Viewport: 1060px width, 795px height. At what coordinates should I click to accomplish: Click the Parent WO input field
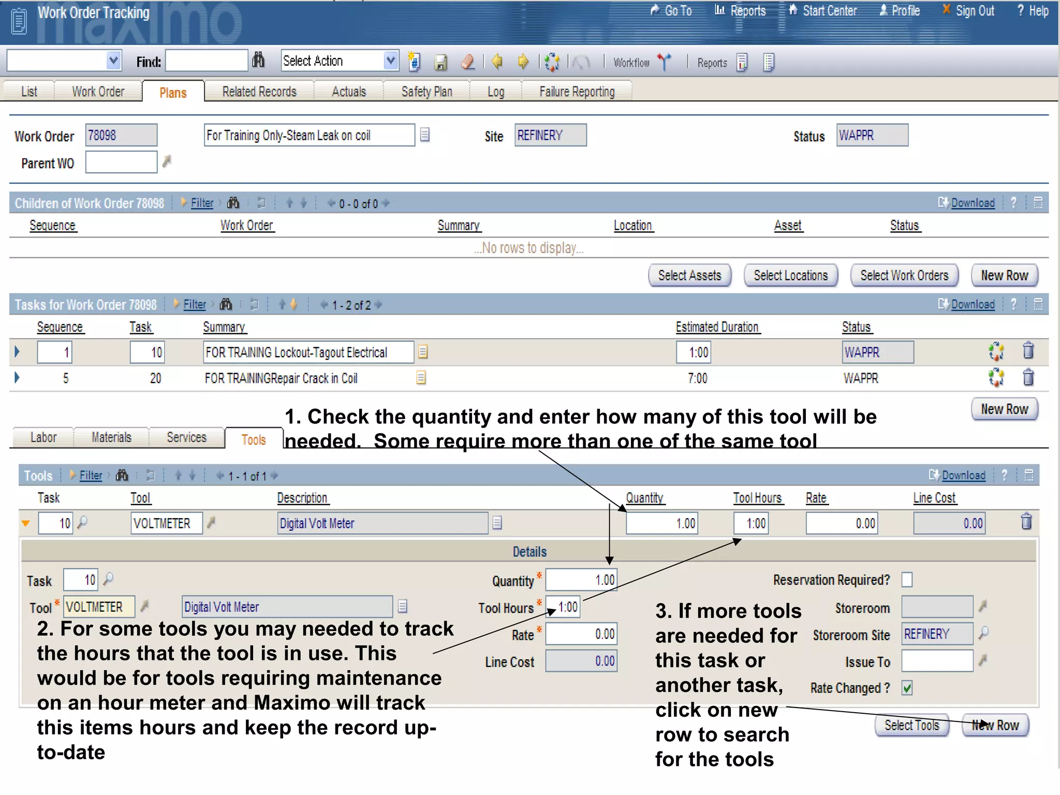click(x=121, y=163)
